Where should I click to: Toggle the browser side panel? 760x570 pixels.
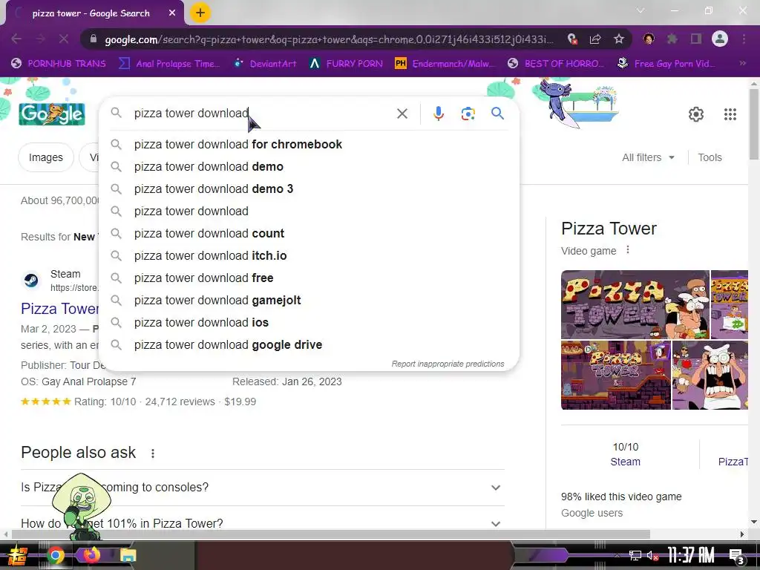tap(696, 39)
